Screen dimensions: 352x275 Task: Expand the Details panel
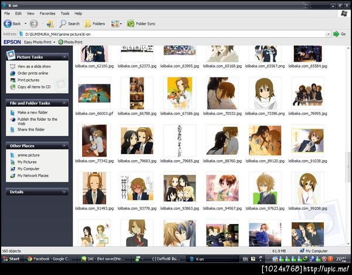[x=65, y=192]
